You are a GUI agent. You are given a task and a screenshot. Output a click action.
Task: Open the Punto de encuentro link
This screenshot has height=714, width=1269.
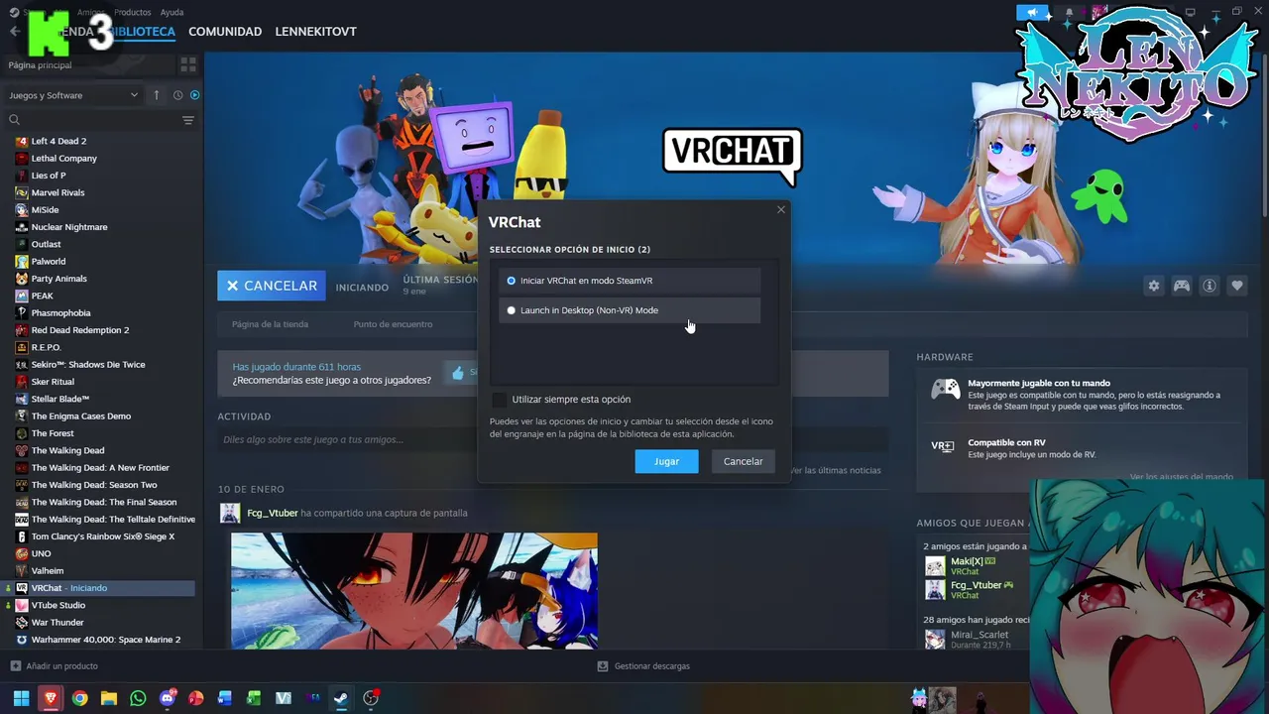click(393, 324)
